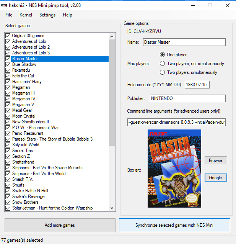Click the Google box art button

(x=215, y=178)
